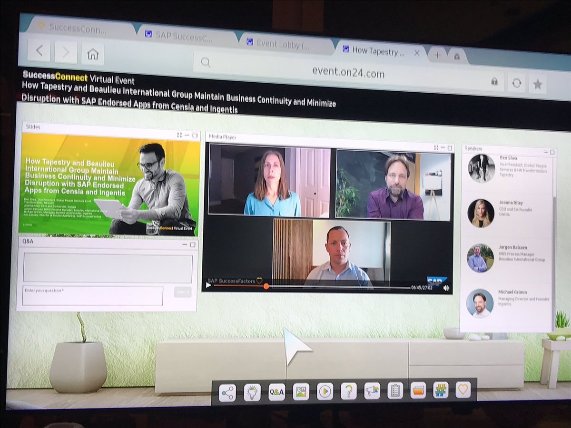
Task: Click the search magnifier in address bar
Action: (206, 62)
